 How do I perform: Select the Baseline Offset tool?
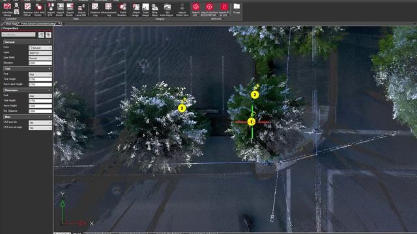coord(27,10)
